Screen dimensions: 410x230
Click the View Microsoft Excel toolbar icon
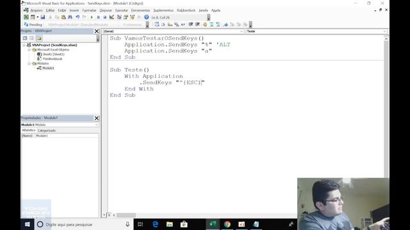pyautogui.click(x=26, y=17)
